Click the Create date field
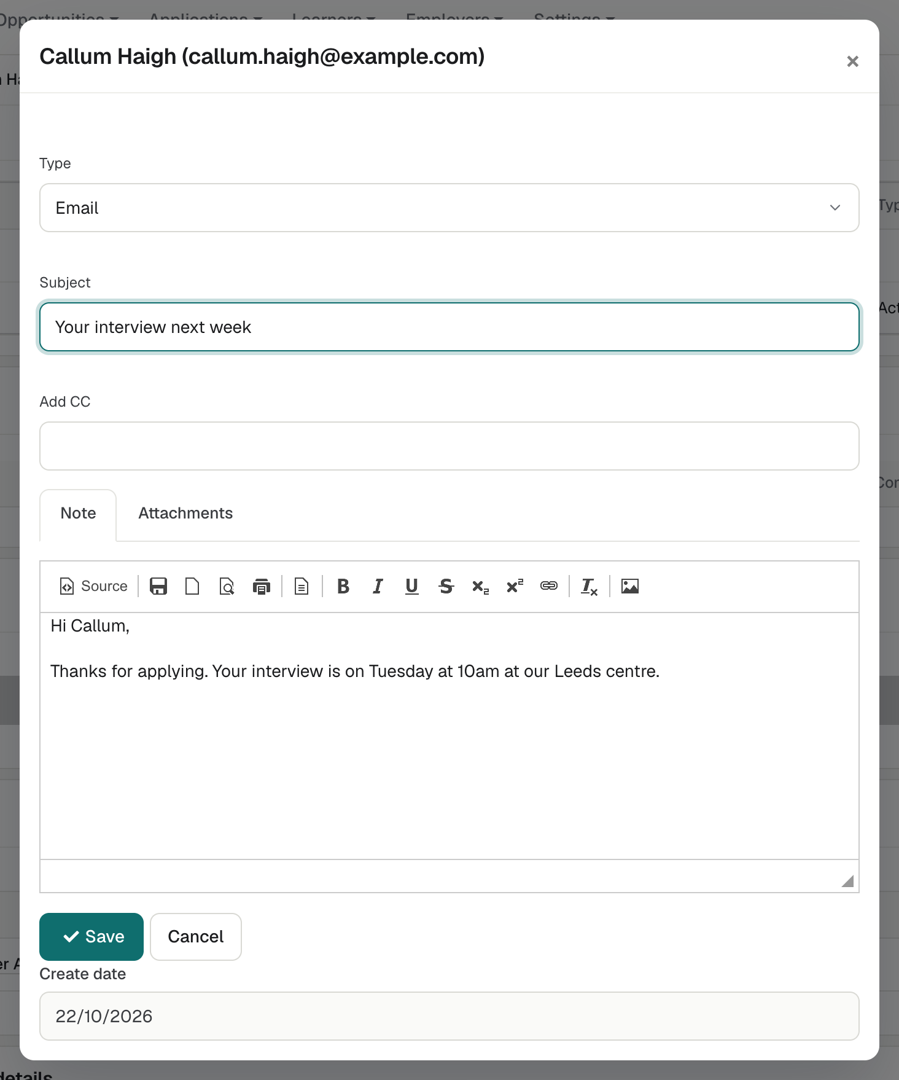The image size is (899, 1080). click(x=449, y=1016)
